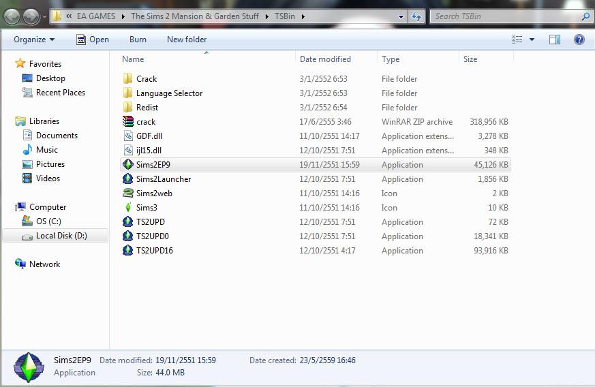595x387 pixels.
Task: Open the Organize menu
Action: pyautogui.click(x=34, y=40)
